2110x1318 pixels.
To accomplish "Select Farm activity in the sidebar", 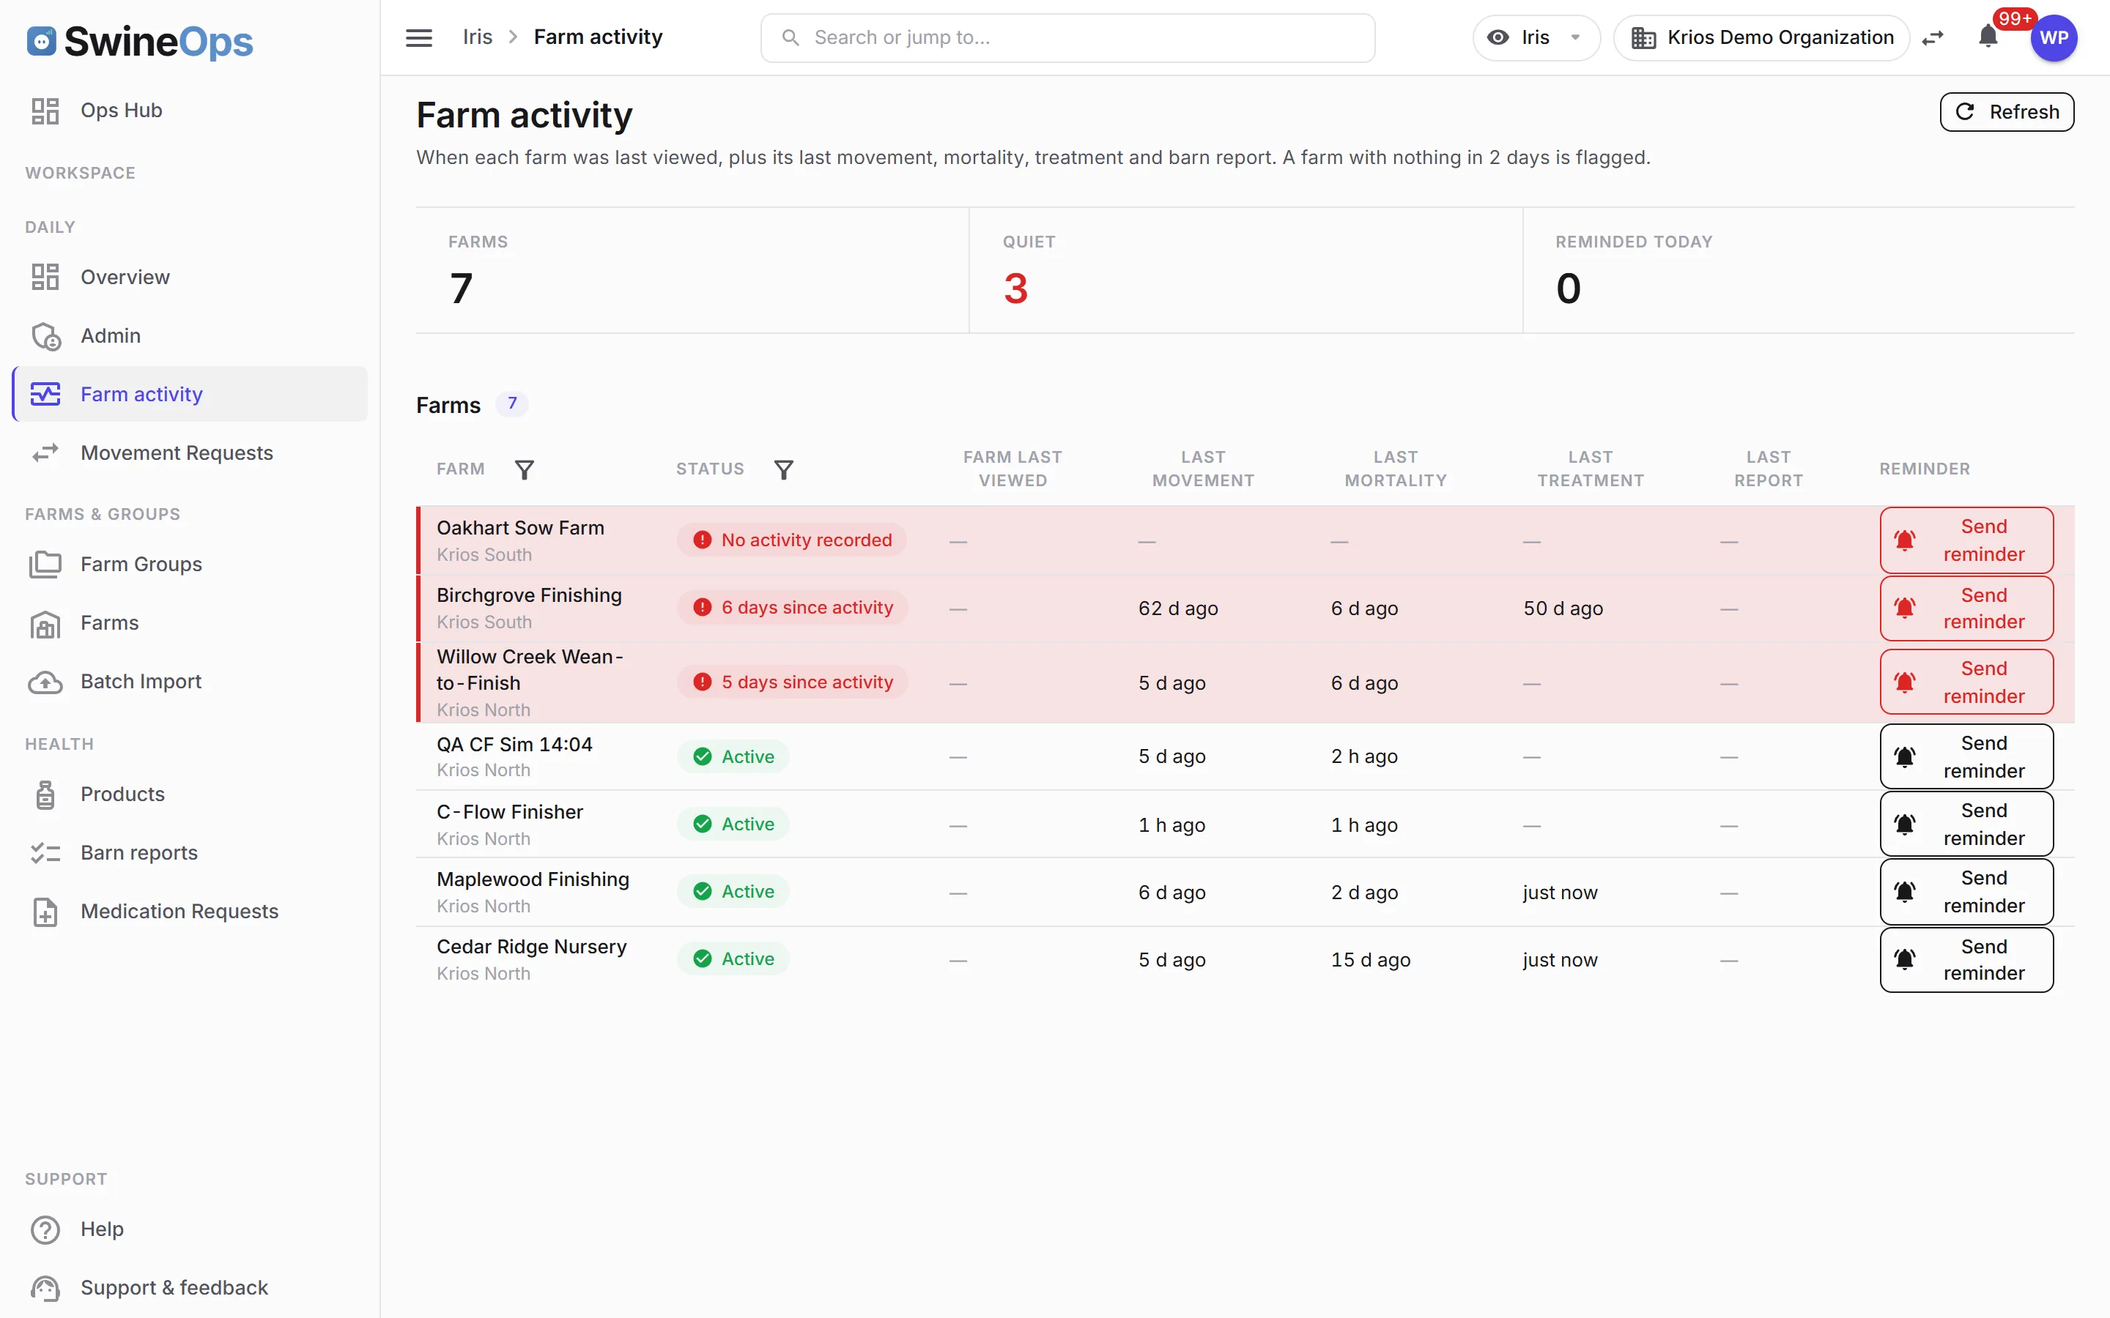I will point(190,394).
